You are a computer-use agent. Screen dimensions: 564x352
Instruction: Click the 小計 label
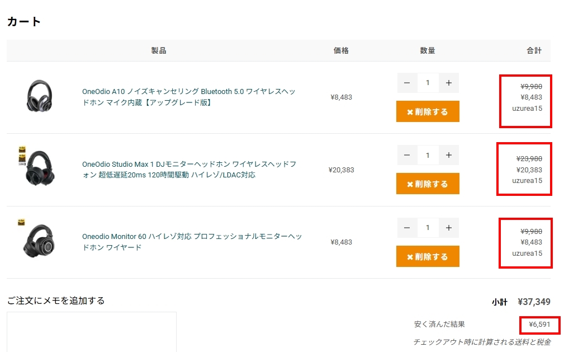500,302
